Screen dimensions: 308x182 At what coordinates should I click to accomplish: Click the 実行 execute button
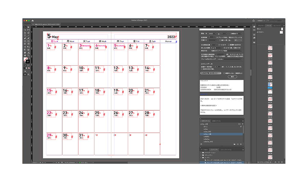coord(232,77)
